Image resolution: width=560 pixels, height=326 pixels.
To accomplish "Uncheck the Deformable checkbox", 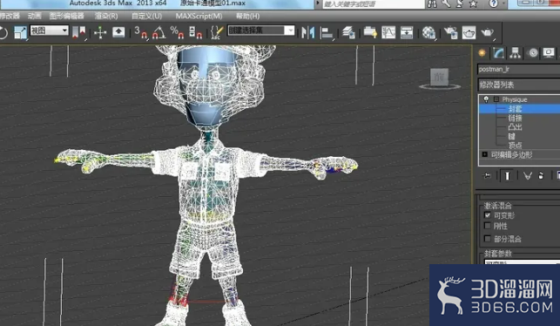I will [x=488, y=215].
